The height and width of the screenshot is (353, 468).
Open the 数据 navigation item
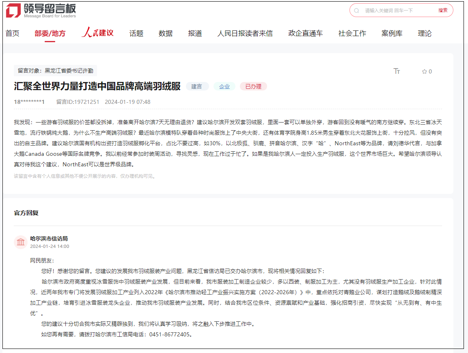tap(166, 33)
